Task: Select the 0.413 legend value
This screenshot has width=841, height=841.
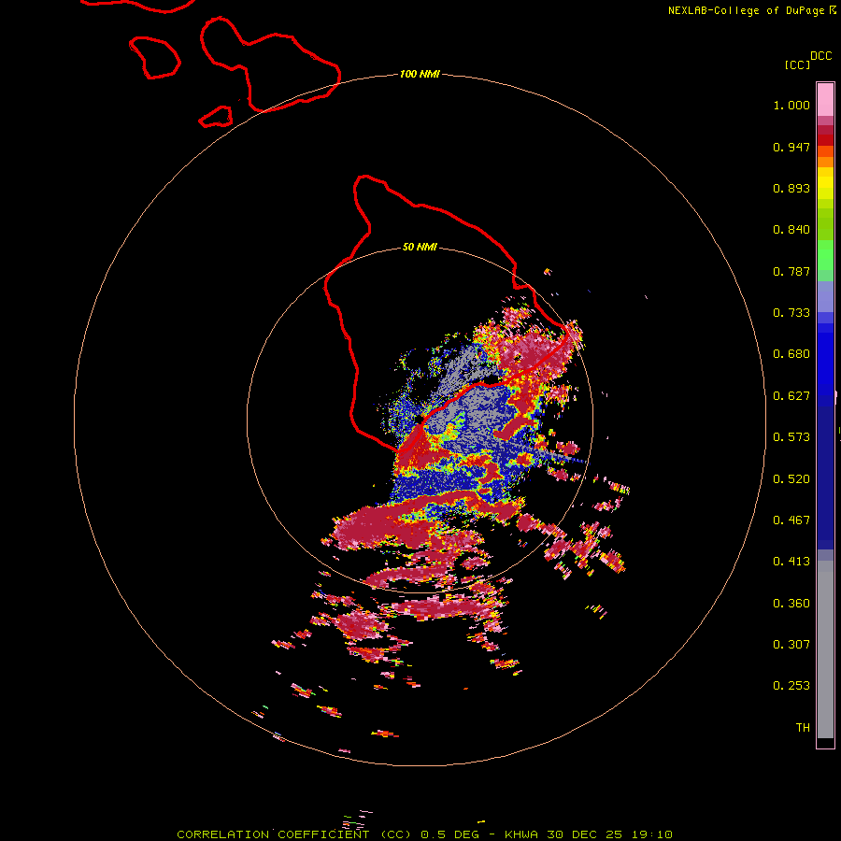Action: [791, 562]
